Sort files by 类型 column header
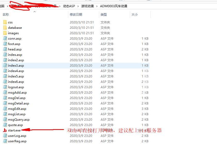 click(104, 15)
